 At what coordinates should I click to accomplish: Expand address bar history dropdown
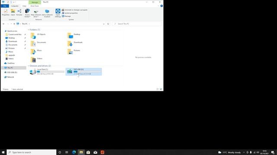(x=104, y=24)
